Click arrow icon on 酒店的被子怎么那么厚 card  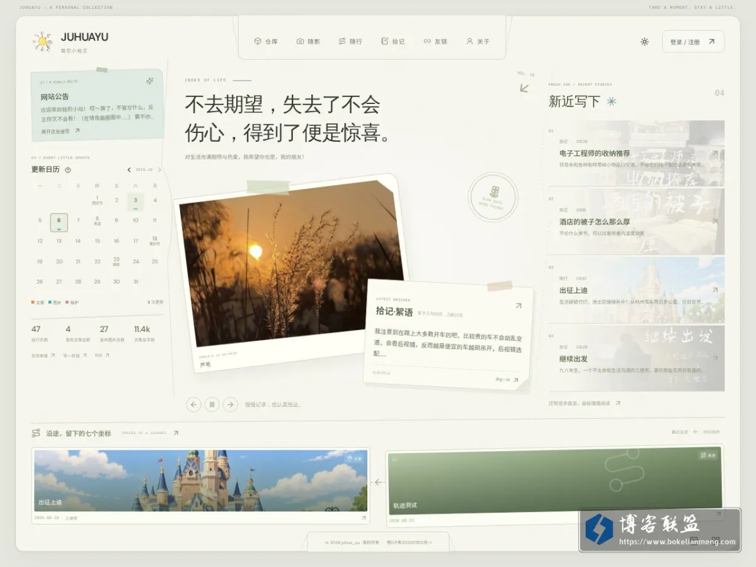[715, 222]
